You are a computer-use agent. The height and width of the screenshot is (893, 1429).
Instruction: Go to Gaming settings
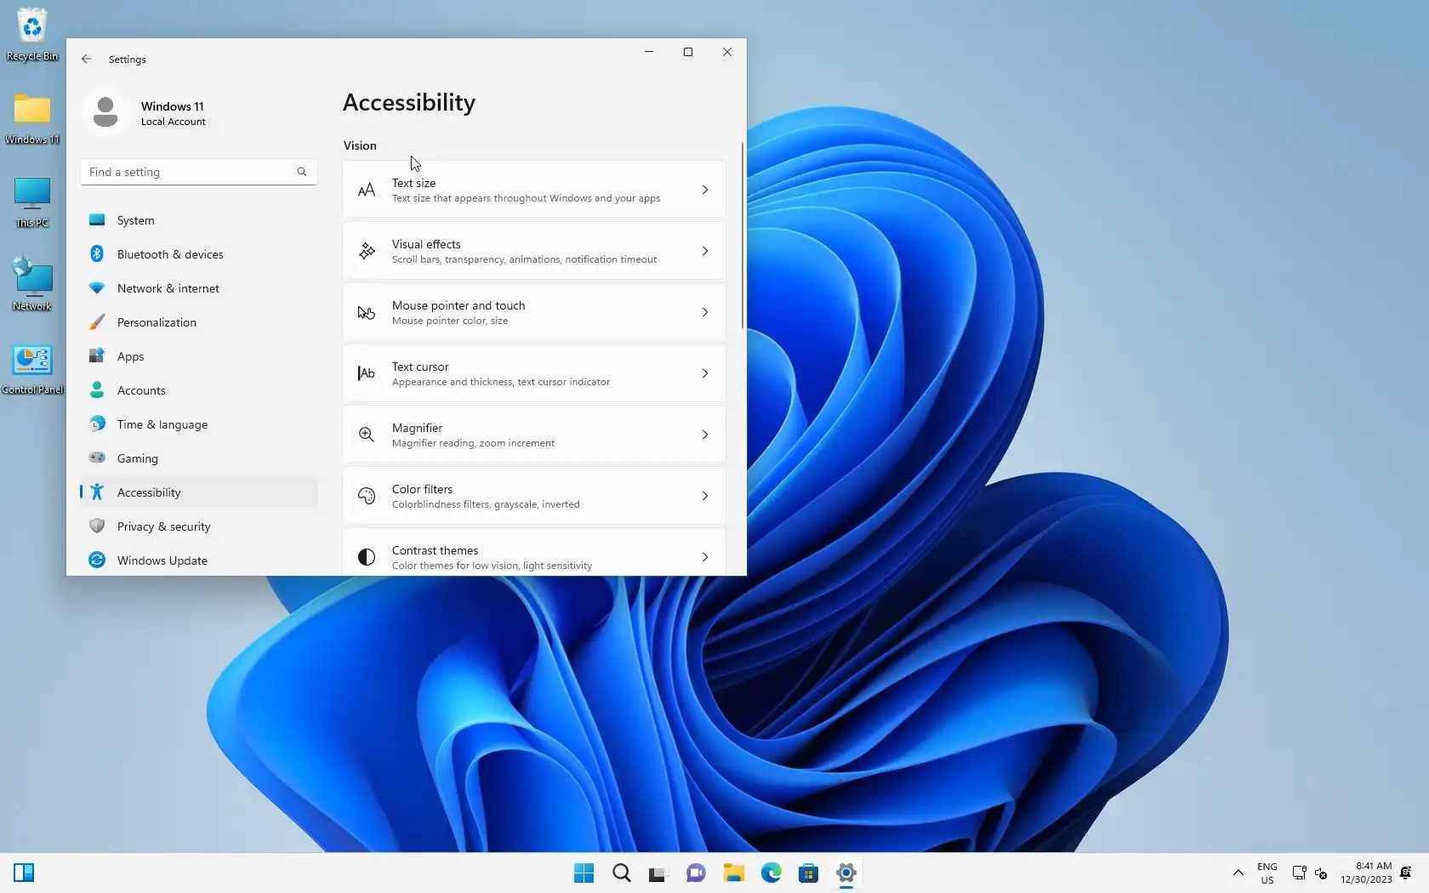tap(199, 458)
